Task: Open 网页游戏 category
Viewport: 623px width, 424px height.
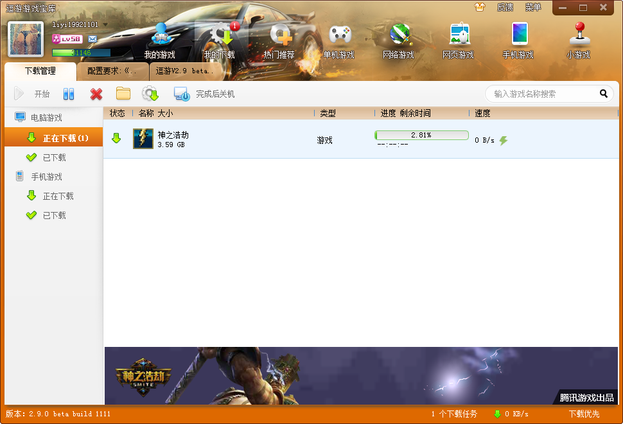Action: [x=458, y=40]
